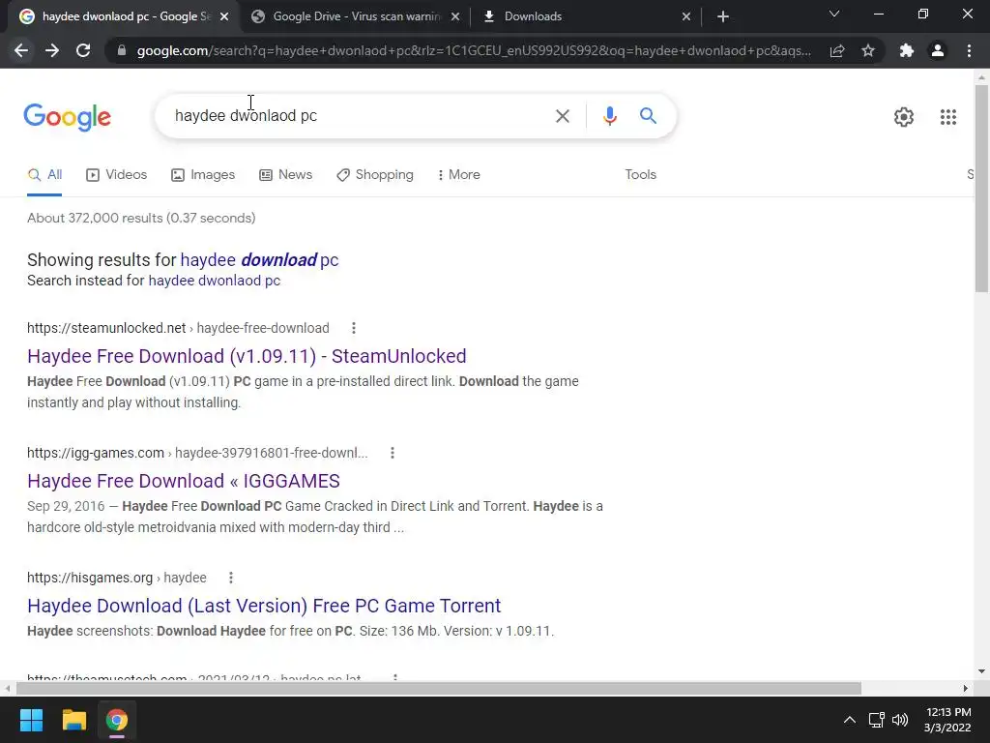Share this page icon in address bar

coord(837,50)
